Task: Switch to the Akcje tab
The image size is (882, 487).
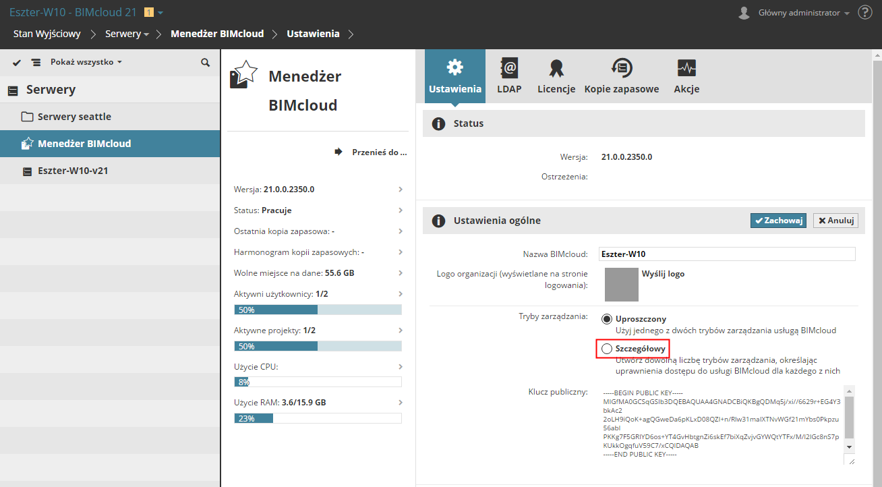Action: click(x=686, y=76)
